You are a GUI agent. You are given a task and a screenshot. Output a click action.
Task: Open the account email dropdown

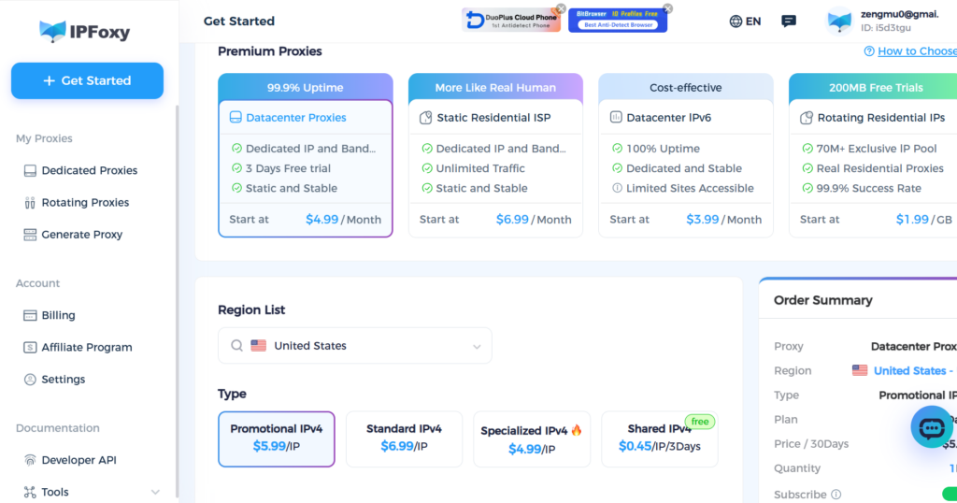point(898,14)
